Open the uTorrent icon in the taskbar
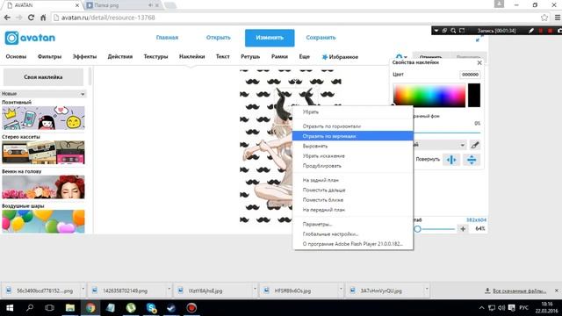The image size is (562, 316). tap(131, 308)
